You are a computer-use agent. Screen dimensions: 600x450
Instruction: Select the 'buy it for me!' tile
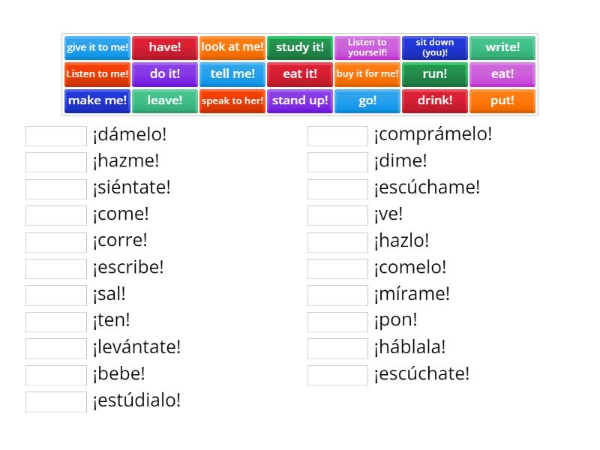coord(367,74)
